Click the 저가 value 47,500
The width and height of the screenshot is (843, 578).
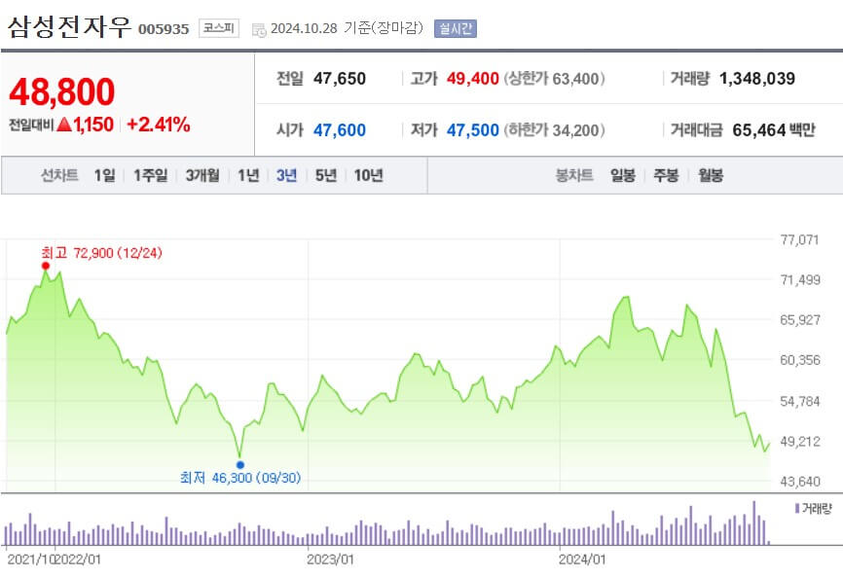tap(472, 130)
